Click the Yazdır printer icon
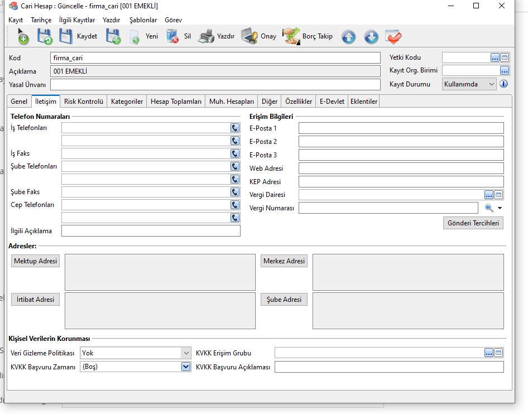This screenshot has width=528, height=419. [206, 37]
